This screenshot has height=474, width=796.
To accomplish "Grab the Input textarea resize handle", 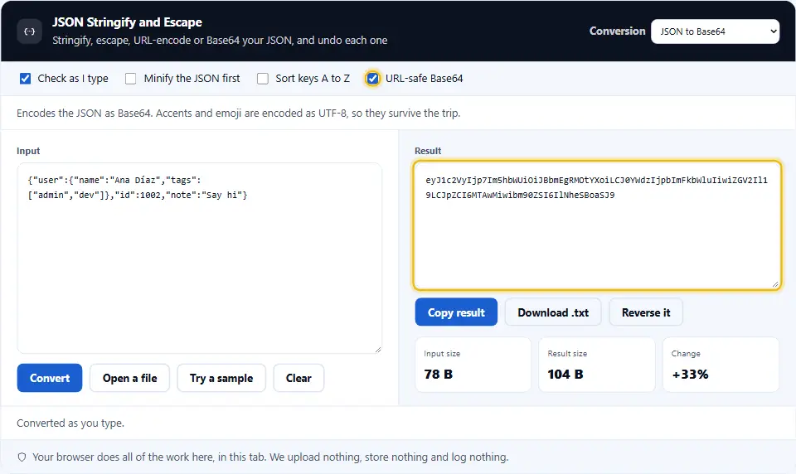I will [x=378, y=349].
